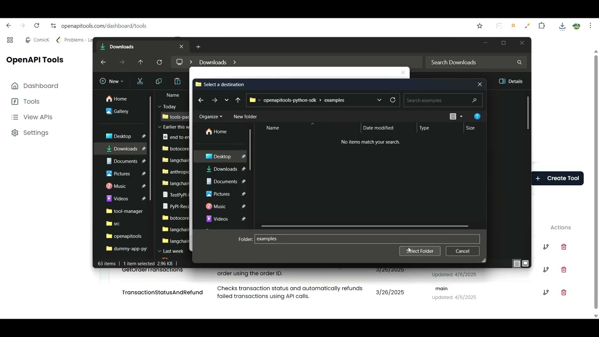Select Music in dialog navigation pane
Image resolution: width=599 pixels, height=337 pixels.
[x=219, y=206]
